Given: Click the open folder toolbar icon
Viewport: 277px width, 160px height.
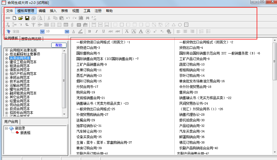Looking at the screenshot, I should pyautogui.click(x=21, y=18).
